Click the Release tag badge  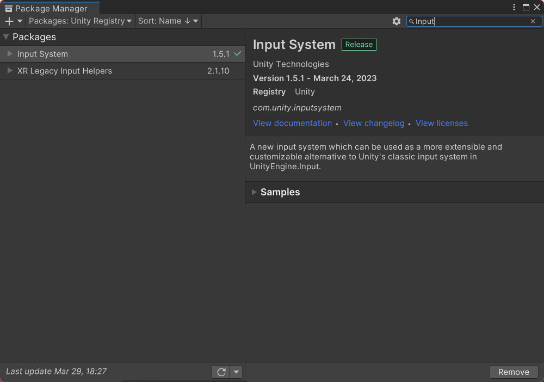[x=358, y=45]
